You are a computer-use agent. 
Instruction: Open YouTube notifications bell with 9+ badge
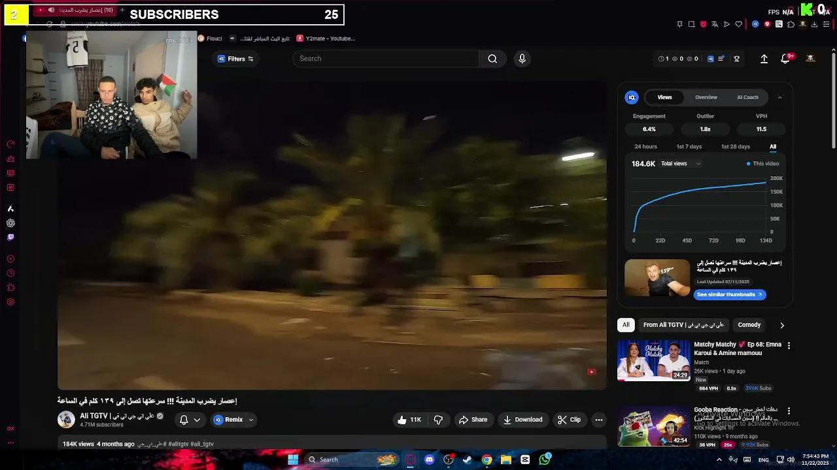point(786,59)
